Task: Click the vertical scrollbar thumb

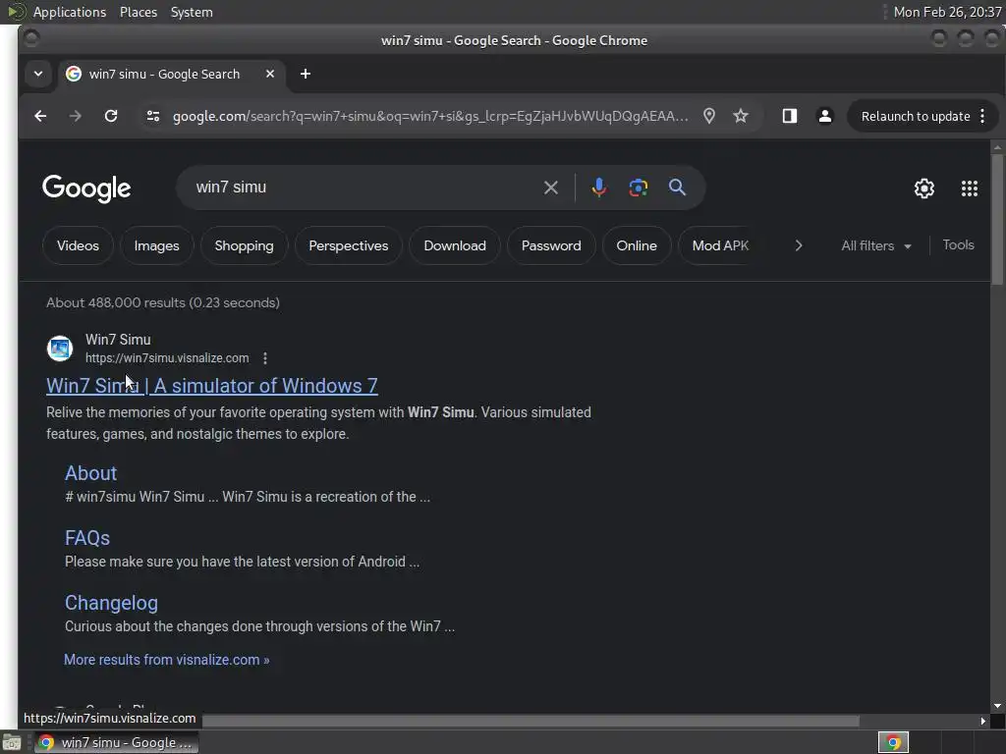Action: click(997, 218)
